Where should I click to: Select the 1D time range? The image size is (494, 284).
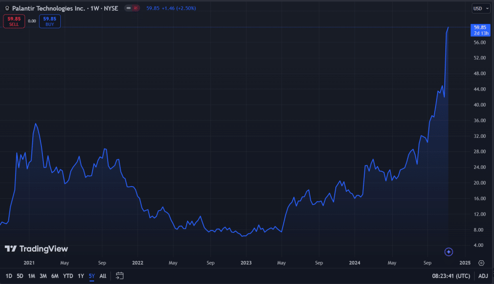coord(9,276)
